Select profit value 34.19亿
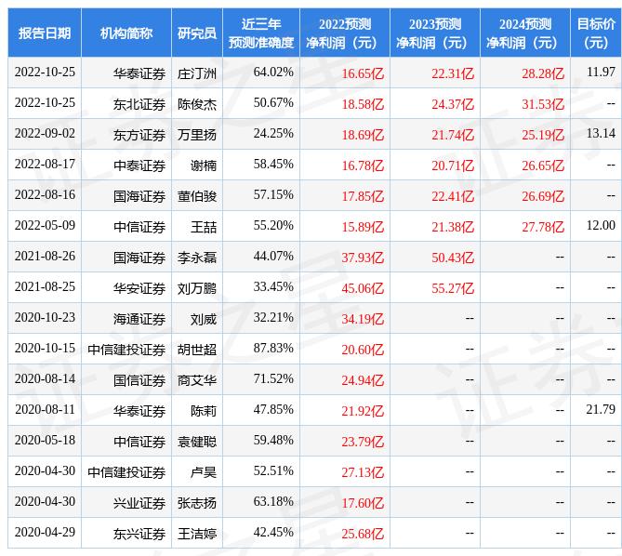622x556 pixels. point(363,319)
